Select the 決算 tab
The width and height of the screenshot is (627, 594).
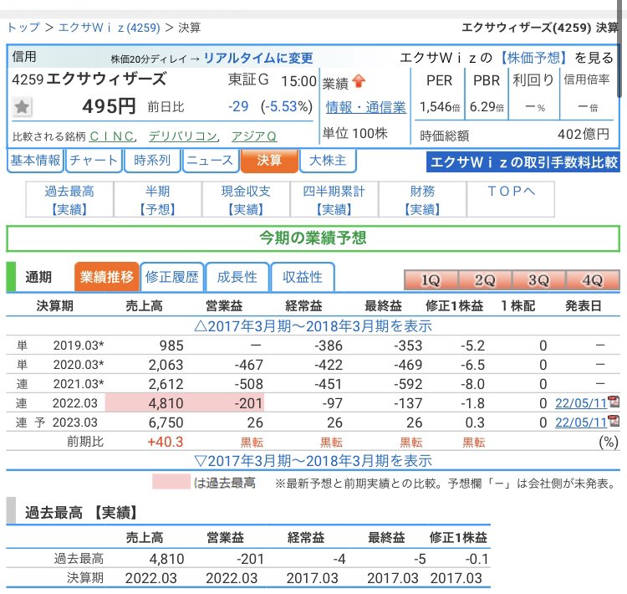[x=269, y=161]
